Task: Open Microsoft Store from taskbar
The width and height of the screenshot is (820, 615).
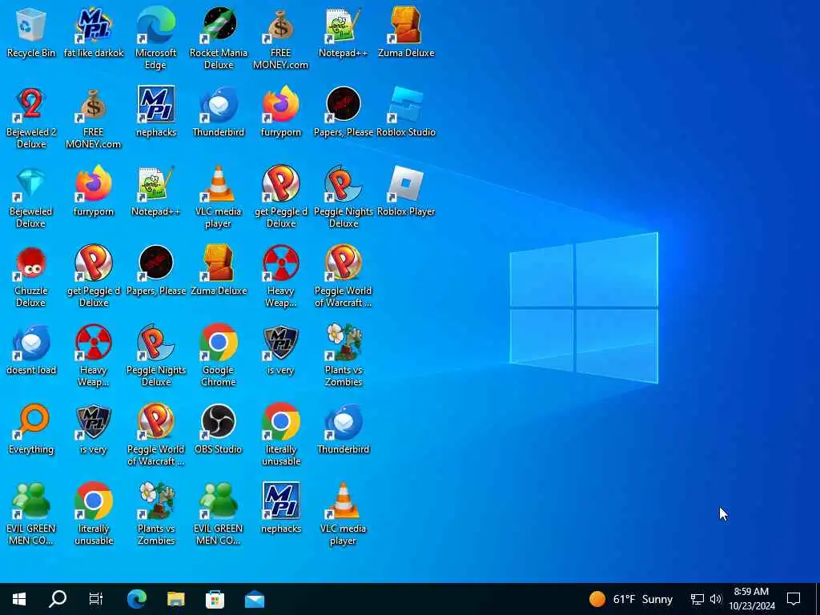Action: pyautogui.click(x=215, y=599)
